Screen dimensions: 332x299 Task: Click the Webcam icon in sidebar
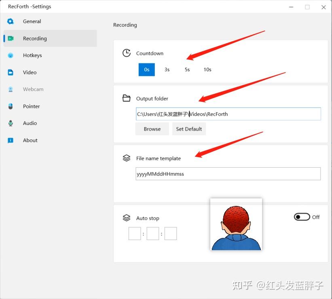point(11,89)
